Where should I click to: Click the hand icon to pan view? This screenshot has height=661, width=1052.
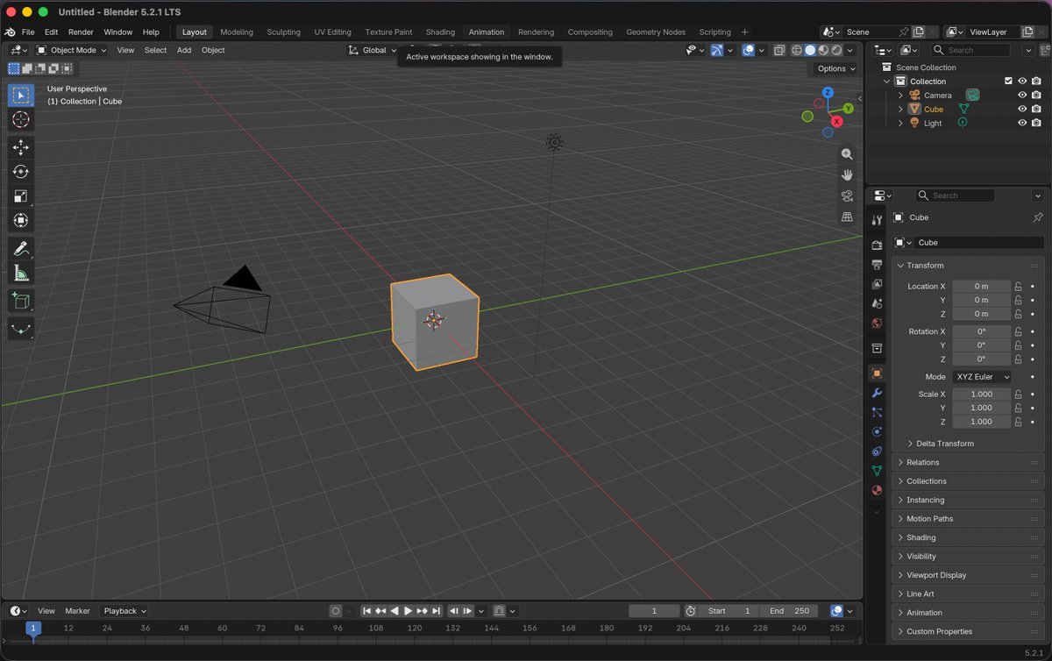coord(847,174)
